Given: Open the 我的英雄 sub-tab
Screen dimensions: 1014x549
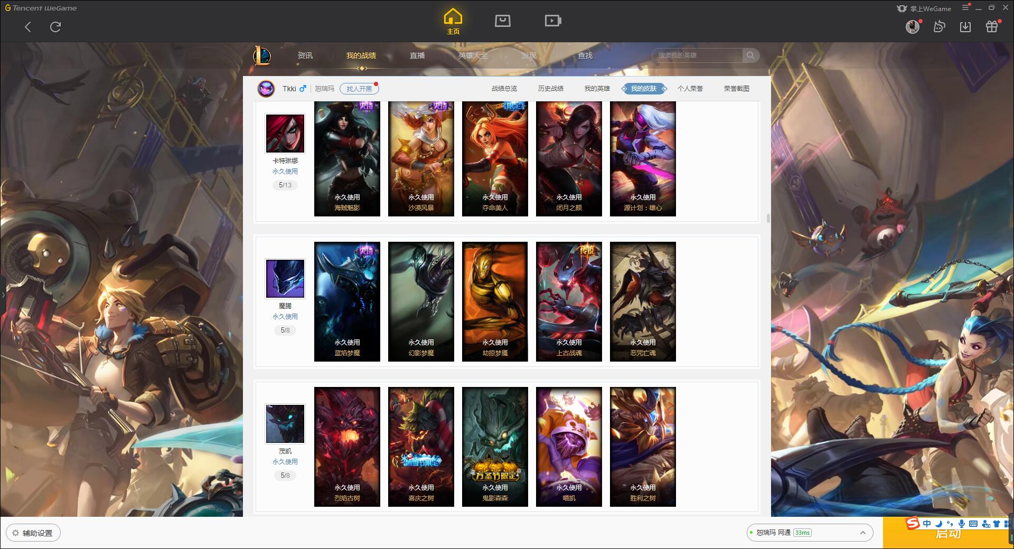Looking at the screenshot, I should coord(597,89).
